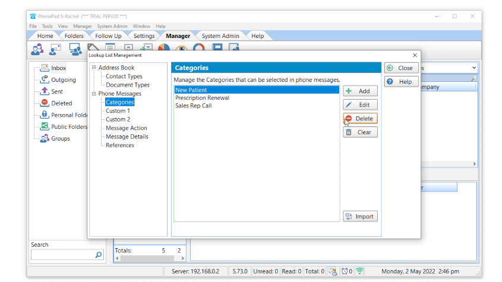This screenshot has height=282, width=502.
Task: Edit the selected category
Action: point(360,105)
